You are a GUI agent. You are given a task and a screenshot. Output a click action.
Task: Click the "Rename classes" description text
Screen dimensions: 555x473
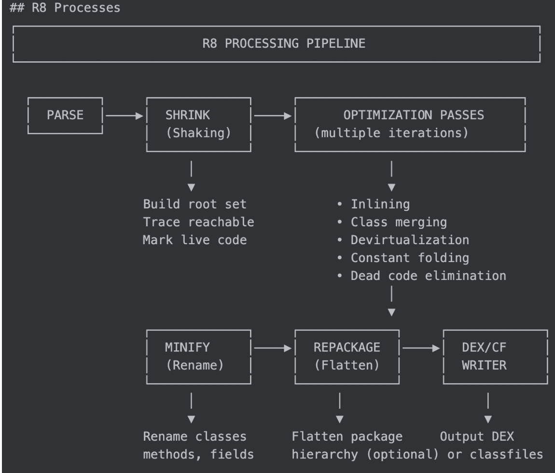[194, 437]
